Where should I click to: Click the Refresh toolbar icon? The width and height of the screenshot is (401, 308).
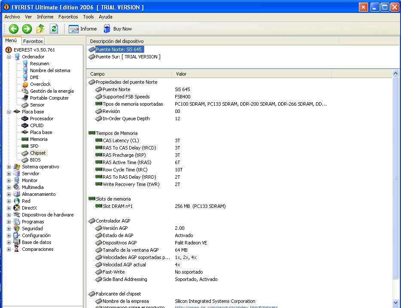coord(54,29)
